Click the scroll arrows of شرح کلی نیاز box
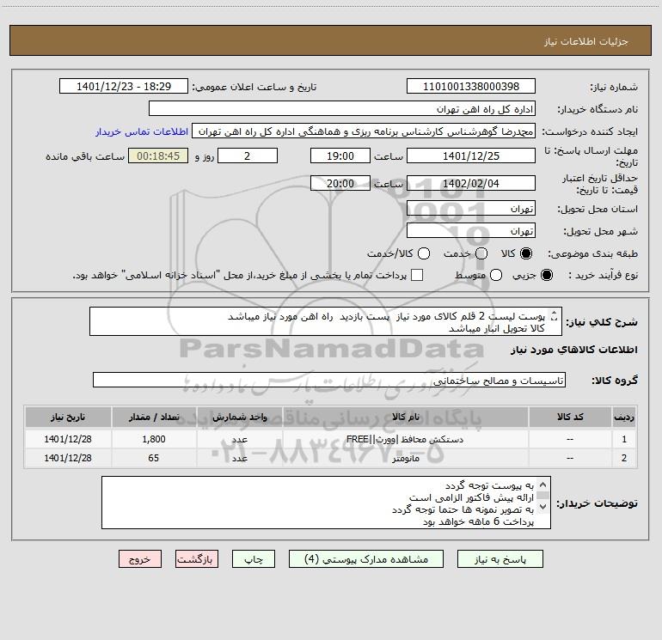Viewport: 662px width, 640px height. (x=555, y=315)
